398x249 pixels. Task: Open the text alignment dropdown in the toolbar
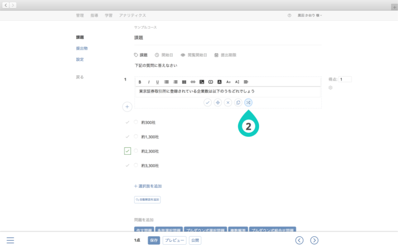click(246, 82)
